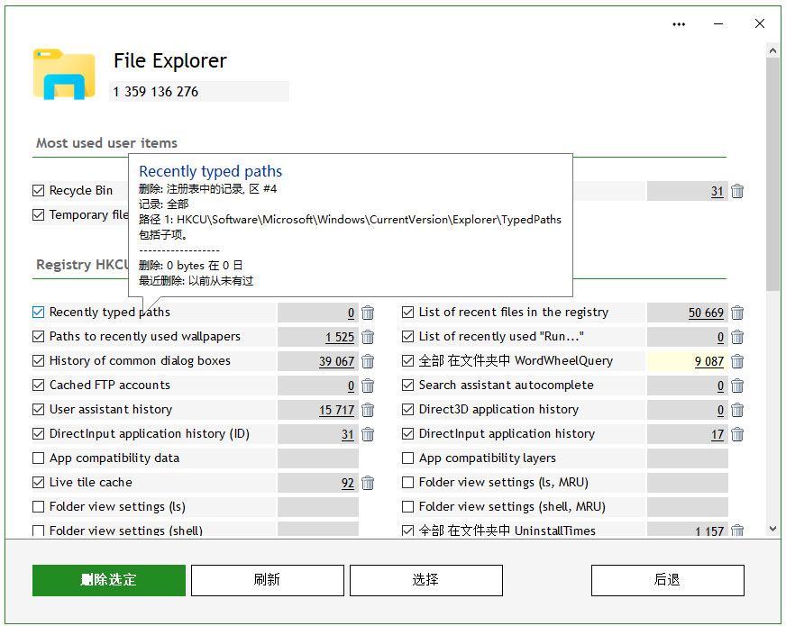Open the 15 717 link for User assistant history
Viewport: 786px width, 626px height.
336,410
